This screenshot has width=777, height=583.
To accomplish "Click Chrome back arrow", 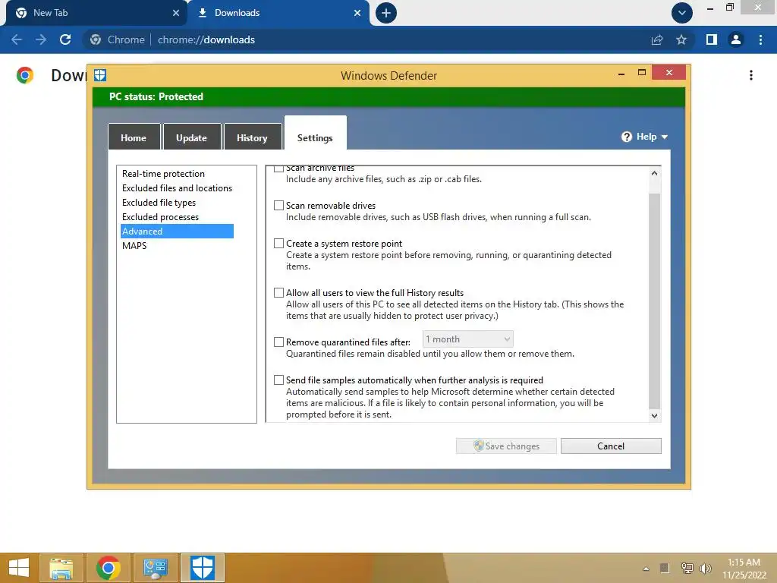I will point(17,39).
